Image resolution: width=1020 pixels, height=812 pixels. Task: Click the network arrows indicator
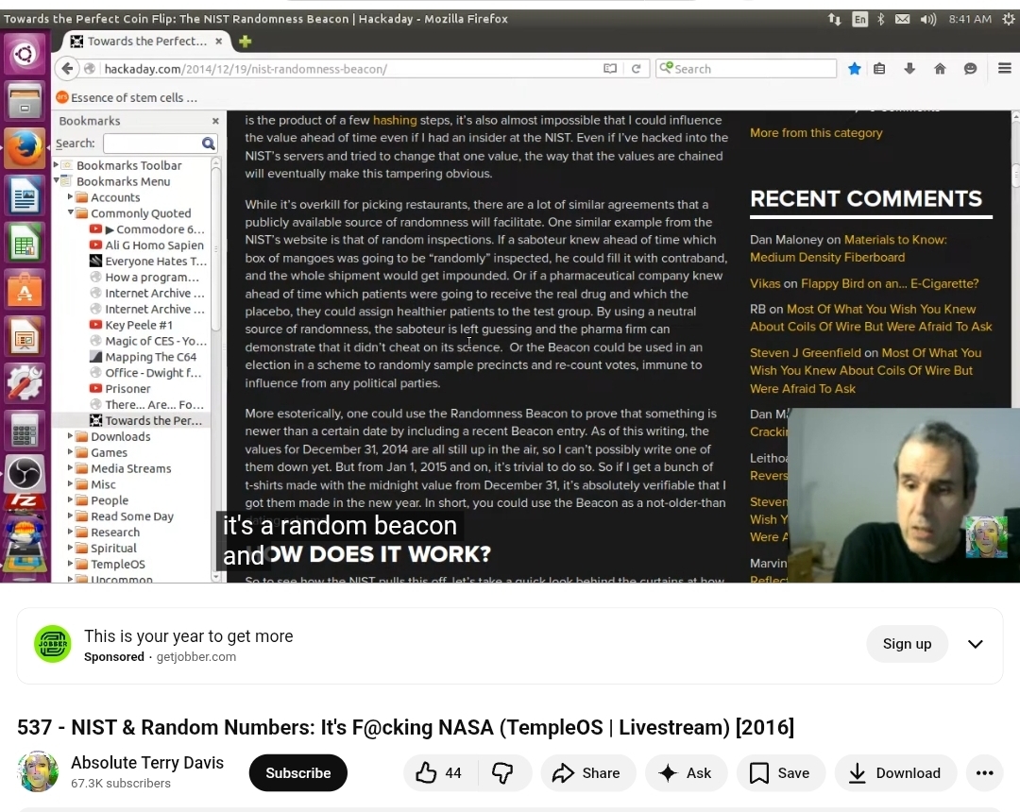(x=835, y=19)
